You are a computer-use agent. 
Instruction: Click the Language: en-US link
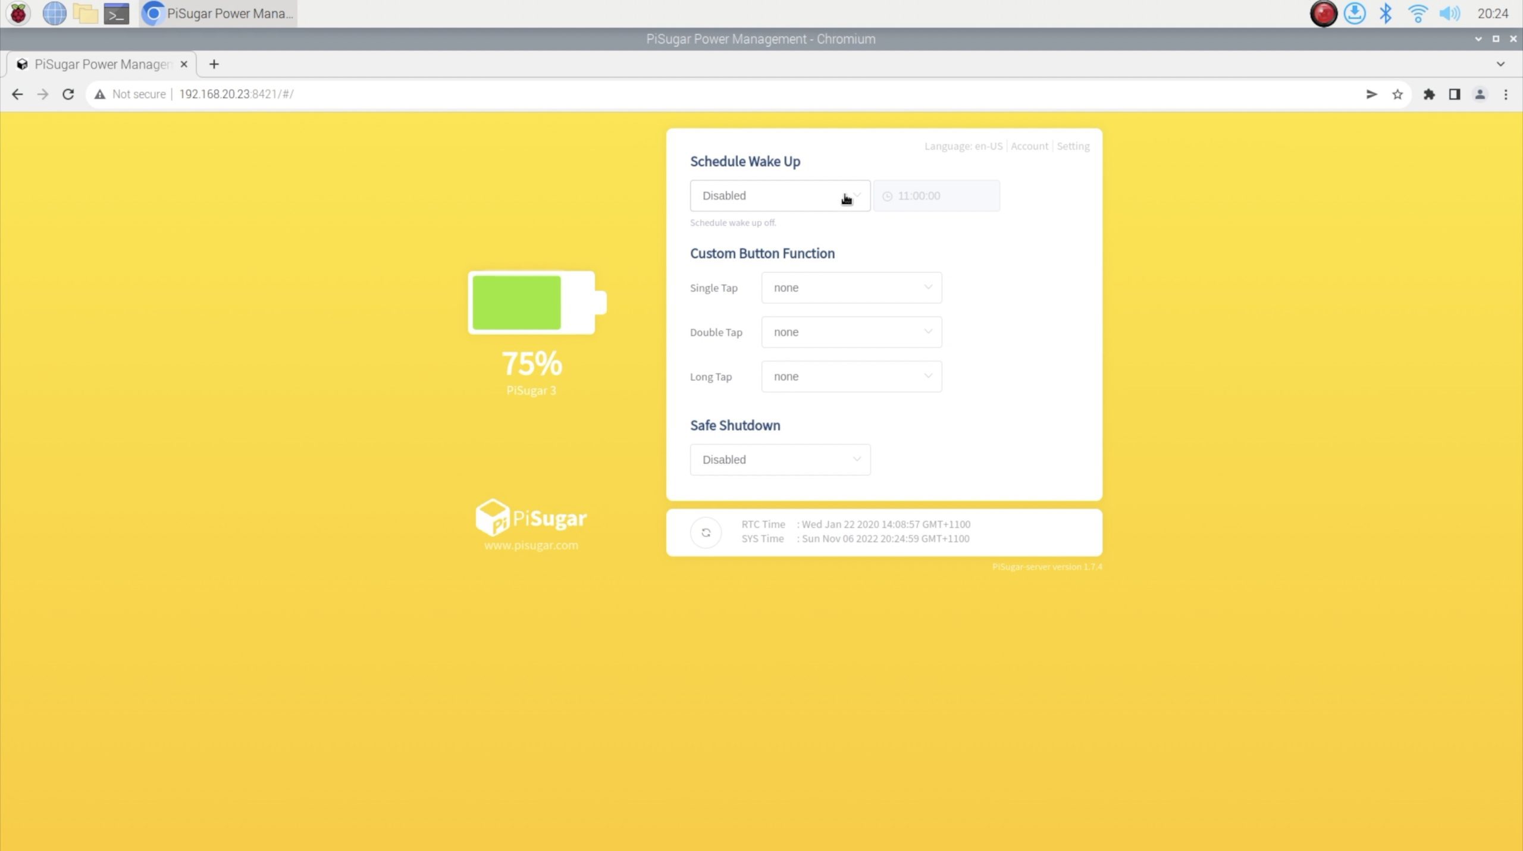pyautogui.click(x=963, y=146)
